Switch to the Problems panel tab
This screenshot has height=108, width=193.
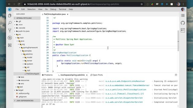pyautogui.click(x=47, y=75)
